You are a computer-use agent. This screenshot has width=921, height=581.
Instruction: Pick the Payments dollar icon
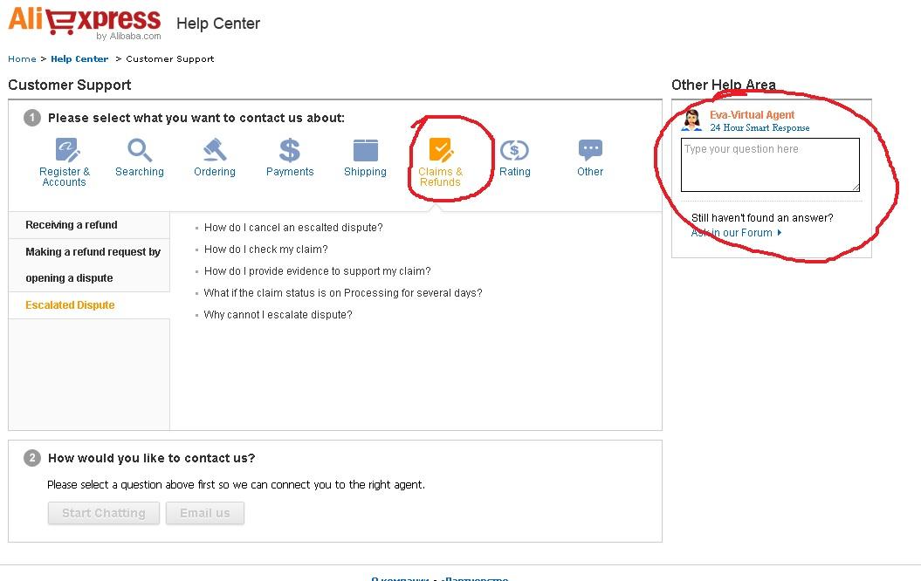(x=290, y=150)
